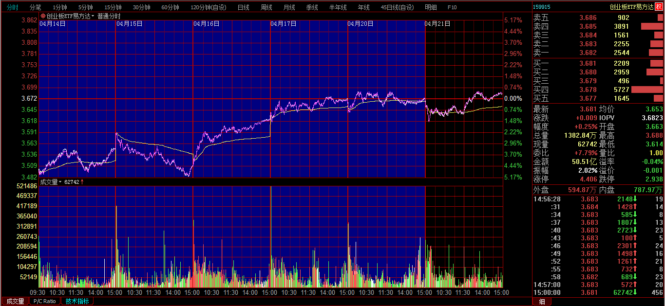Image resolution: width=665 pixels, height=306 pixels.
Task: Switch to the 分笔 tab
Action: pos(36,7)
